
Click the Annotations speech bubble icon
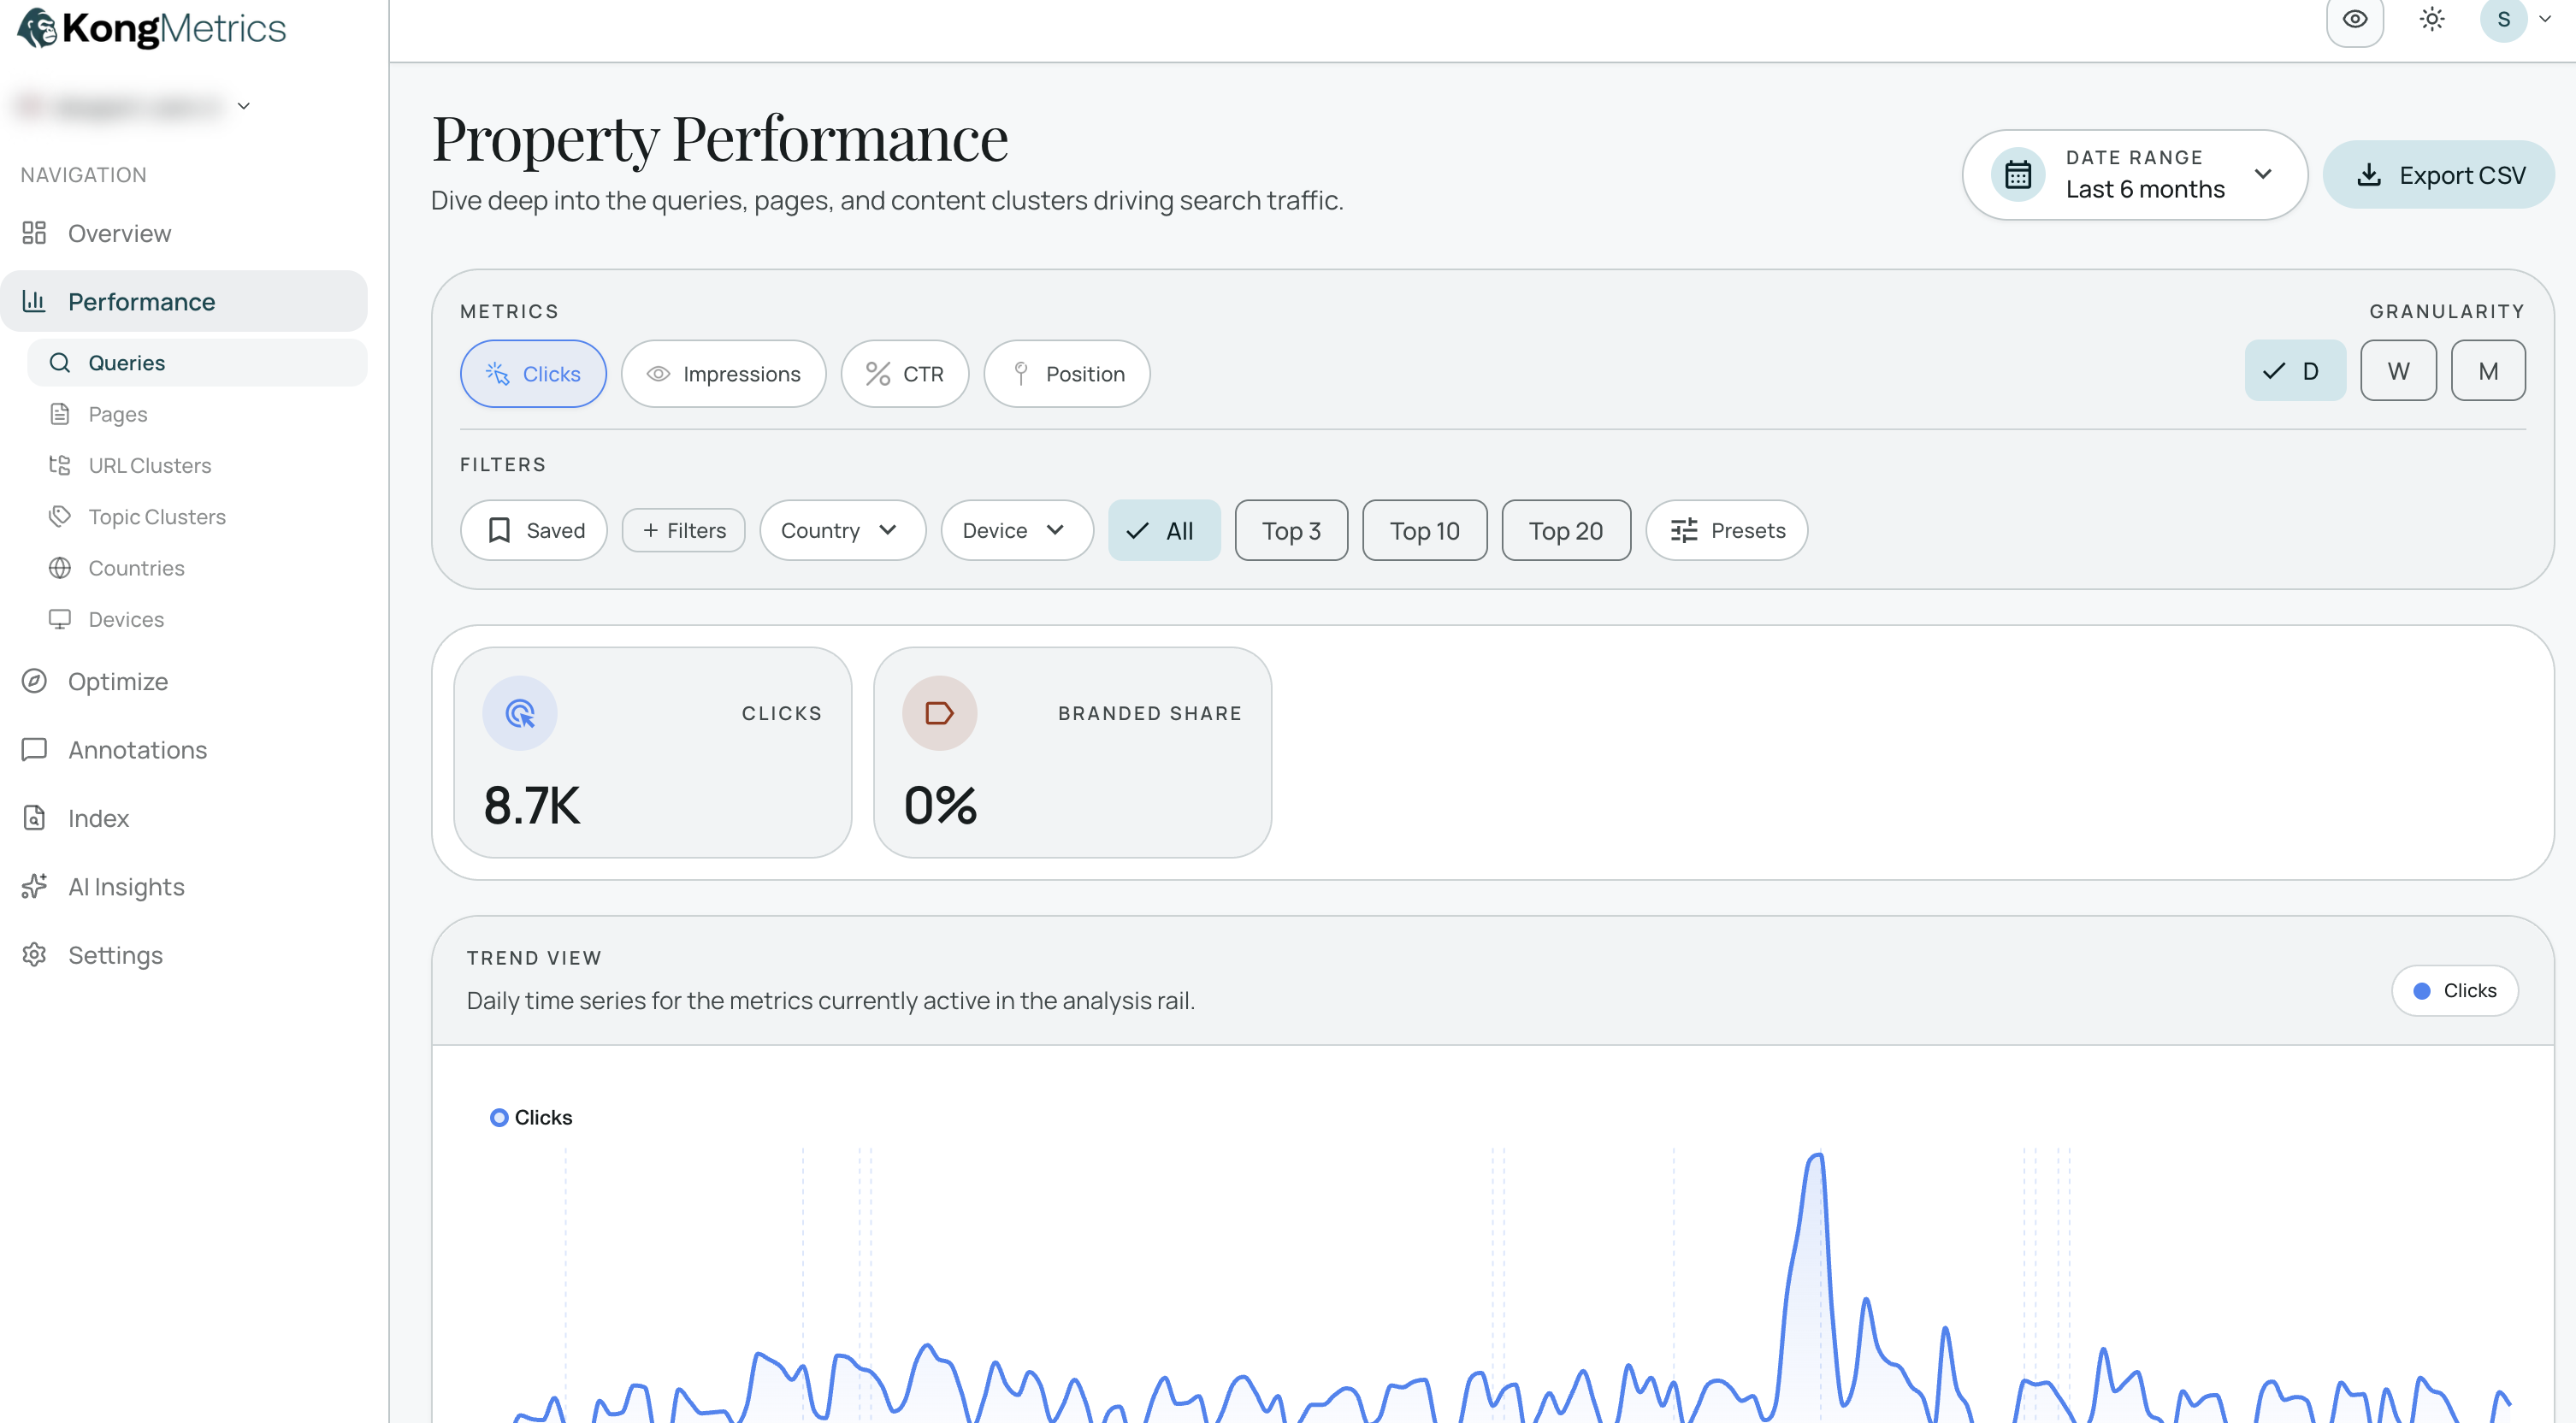34,750
